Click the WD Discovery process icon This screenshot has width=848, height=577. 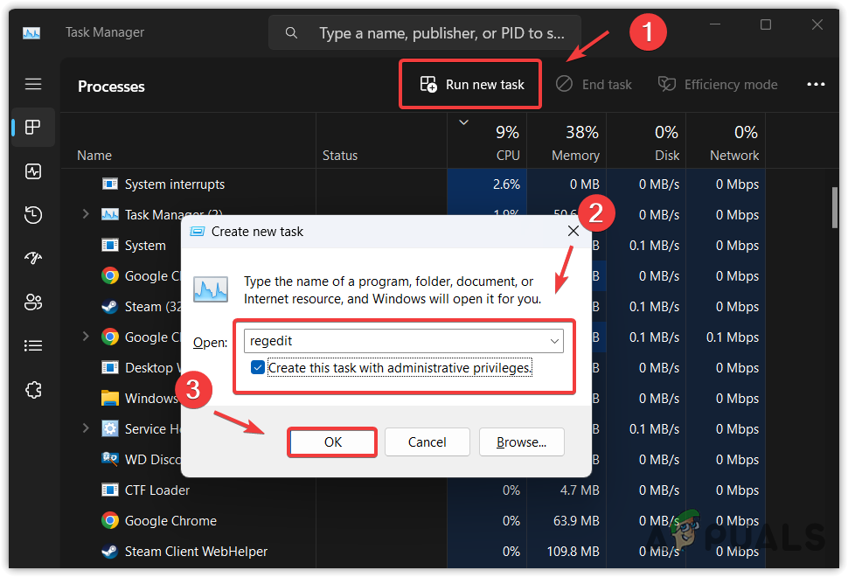point(110,459)
